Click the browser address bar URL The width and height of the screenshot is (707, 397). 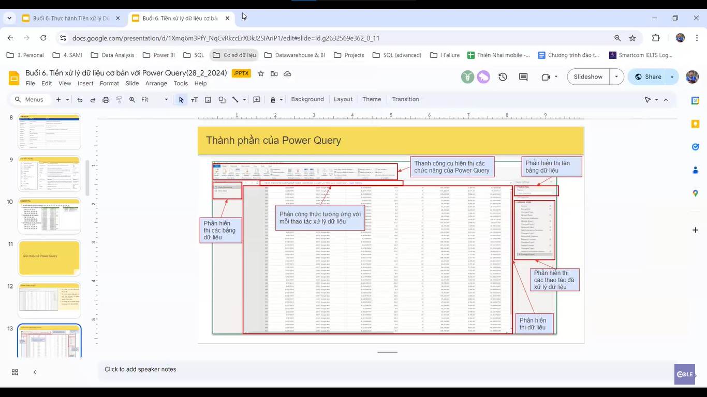pos(226,38)
